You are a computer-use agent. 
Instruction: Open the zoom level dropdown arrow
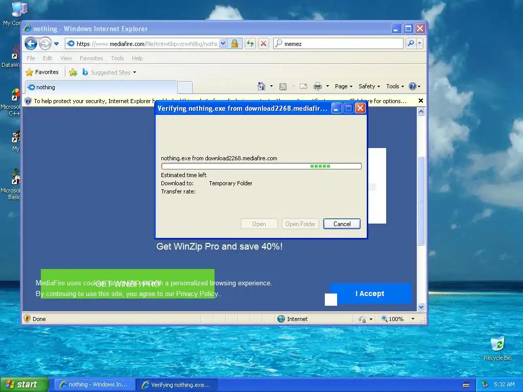(413, 319)
